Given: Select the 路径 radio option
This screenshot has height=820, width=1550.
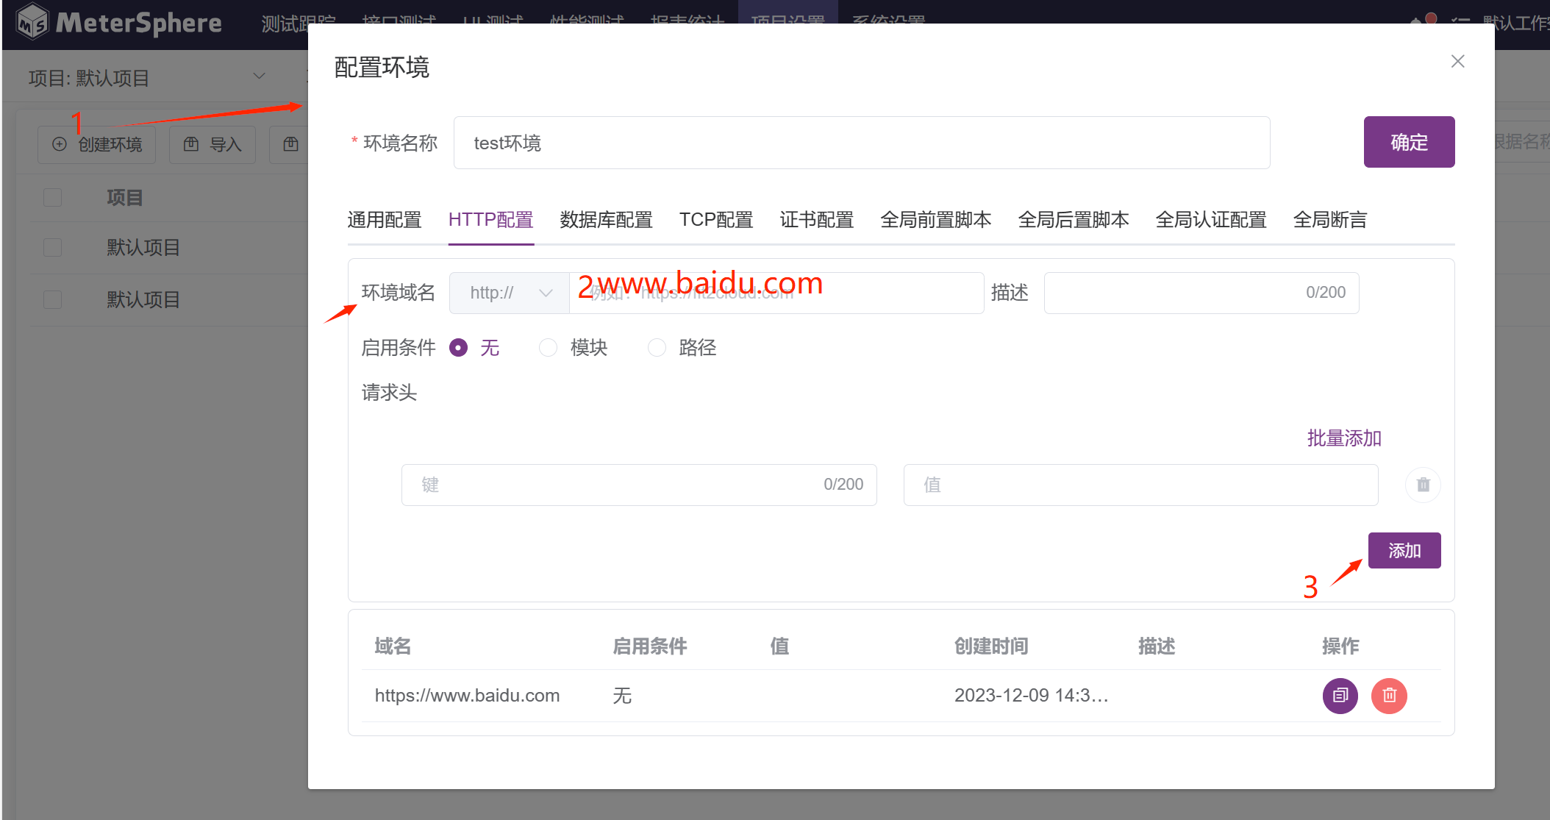Looking at the screenshot, I should pyautogui.click(x=657, y=348).
